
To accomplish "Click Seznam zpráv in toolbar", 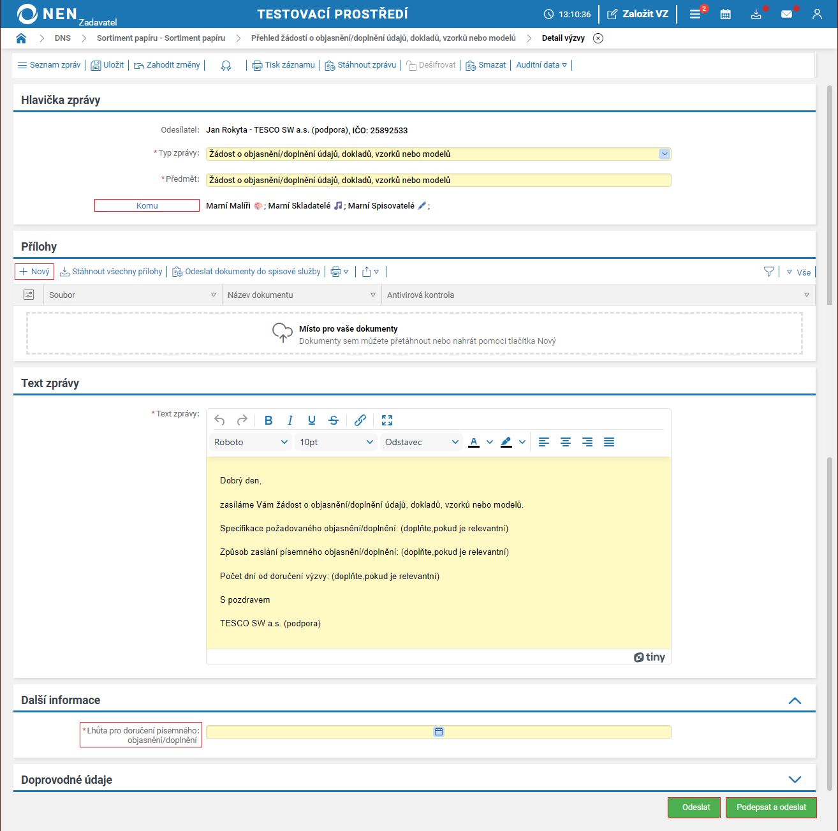I will [x=49, y=65].
